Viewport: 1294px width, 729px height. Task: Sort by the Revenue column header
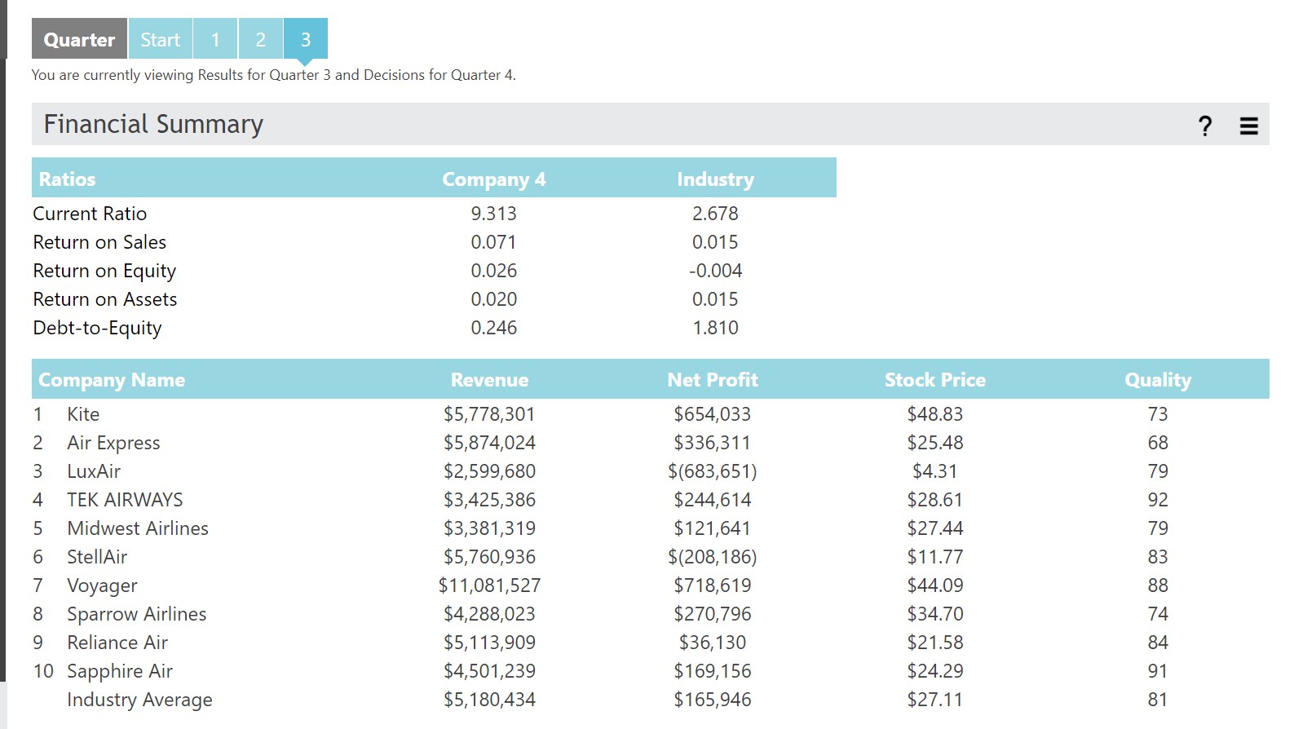click(489, 380)
